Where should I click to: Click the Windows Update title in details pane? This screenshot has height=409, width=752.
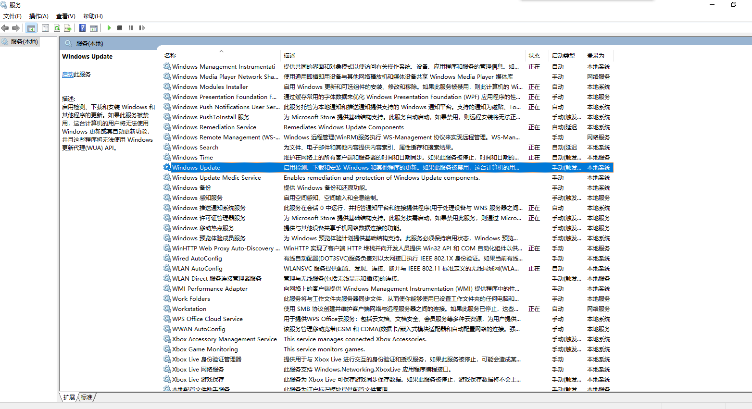(87, 56)
